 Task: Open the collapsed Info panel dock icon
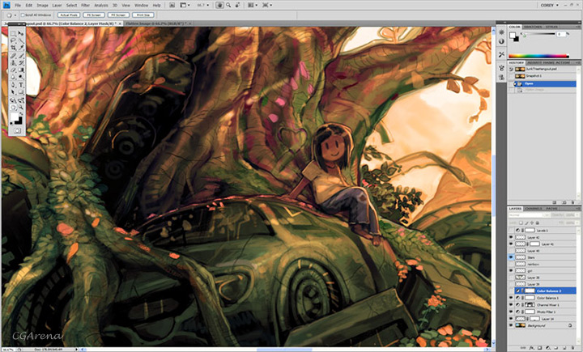point(501,41)
